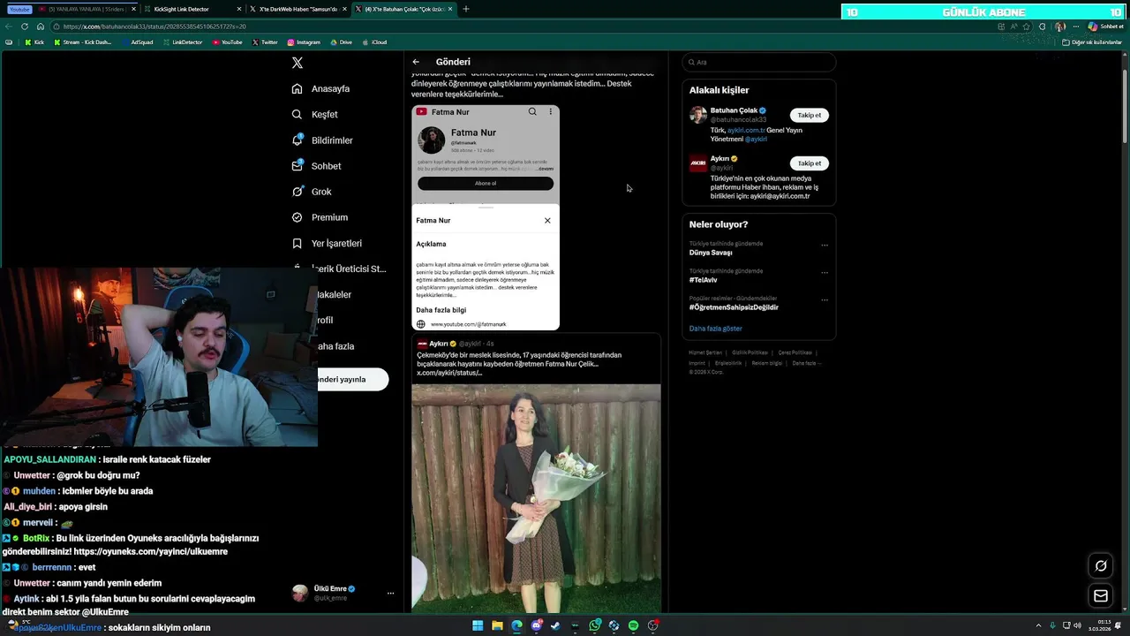Viewport: 1130px width, 636px height.
Task: Open #ÖğretmenSahipsizDeğildir trend
Action: [734, 307]
